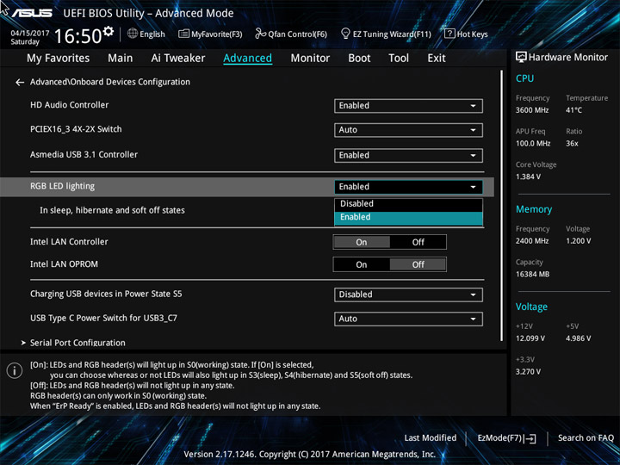Click the 16384 MB capacity value
This screenshot has width=620, height=465.
[x=532, y=274]
